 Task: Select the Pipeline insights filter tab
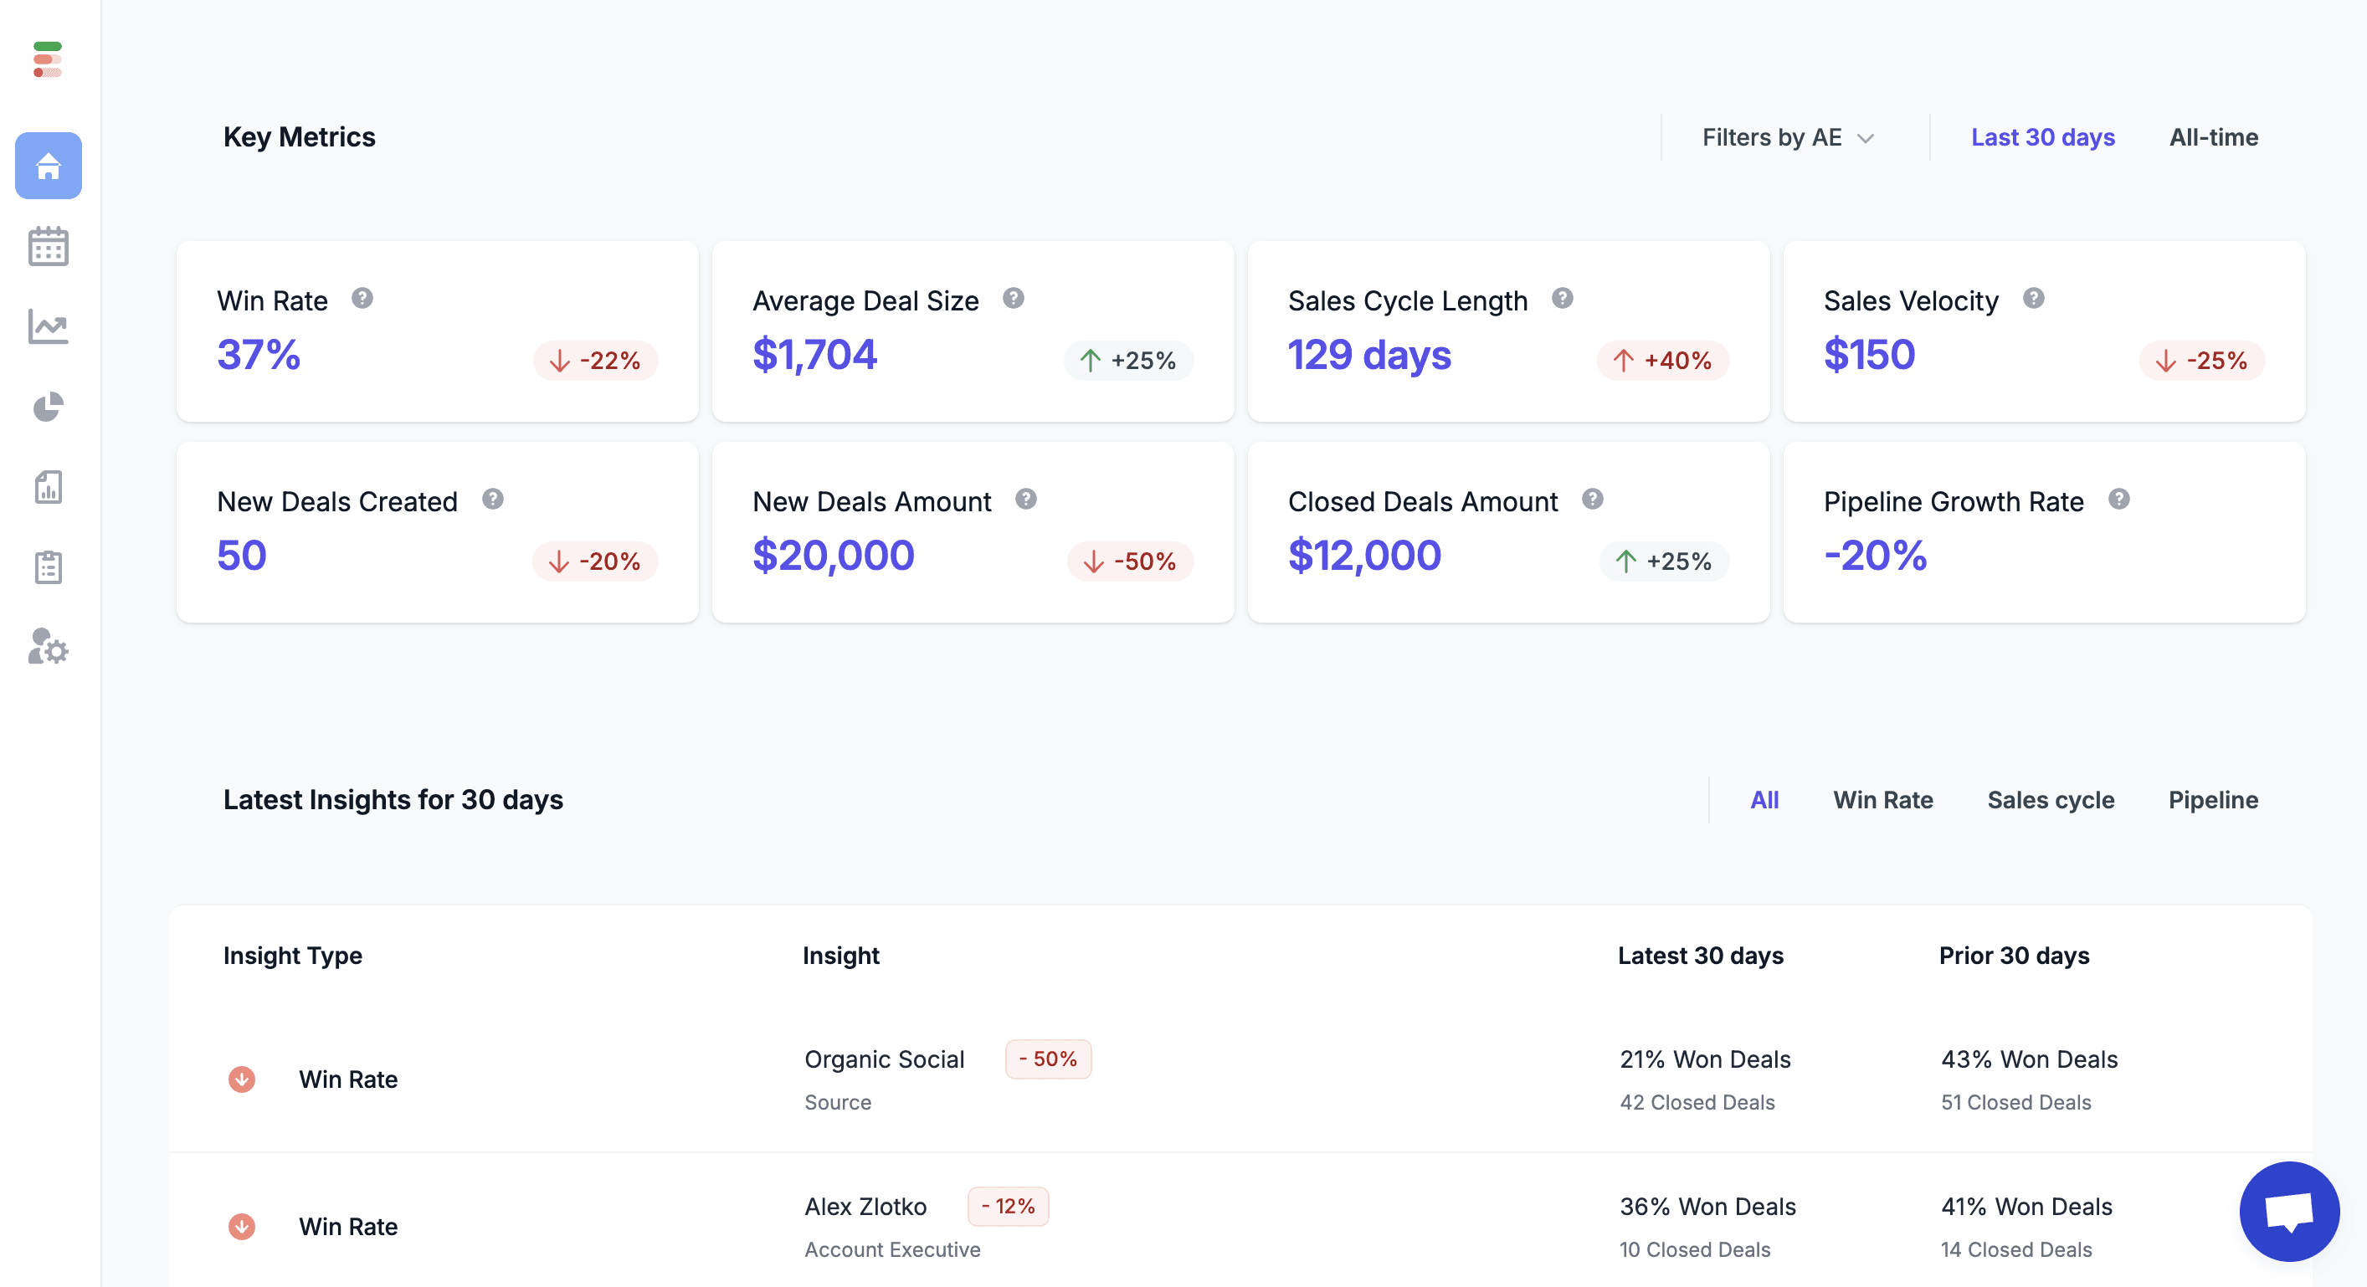click(x=2213, y=799)
